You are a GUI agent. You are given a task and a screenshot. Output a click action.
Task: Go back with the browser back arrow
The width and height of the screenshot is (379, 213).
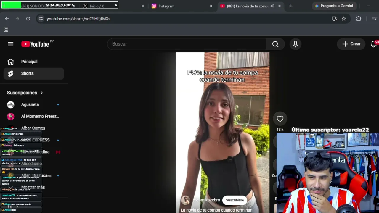click(x=7, y=19)
